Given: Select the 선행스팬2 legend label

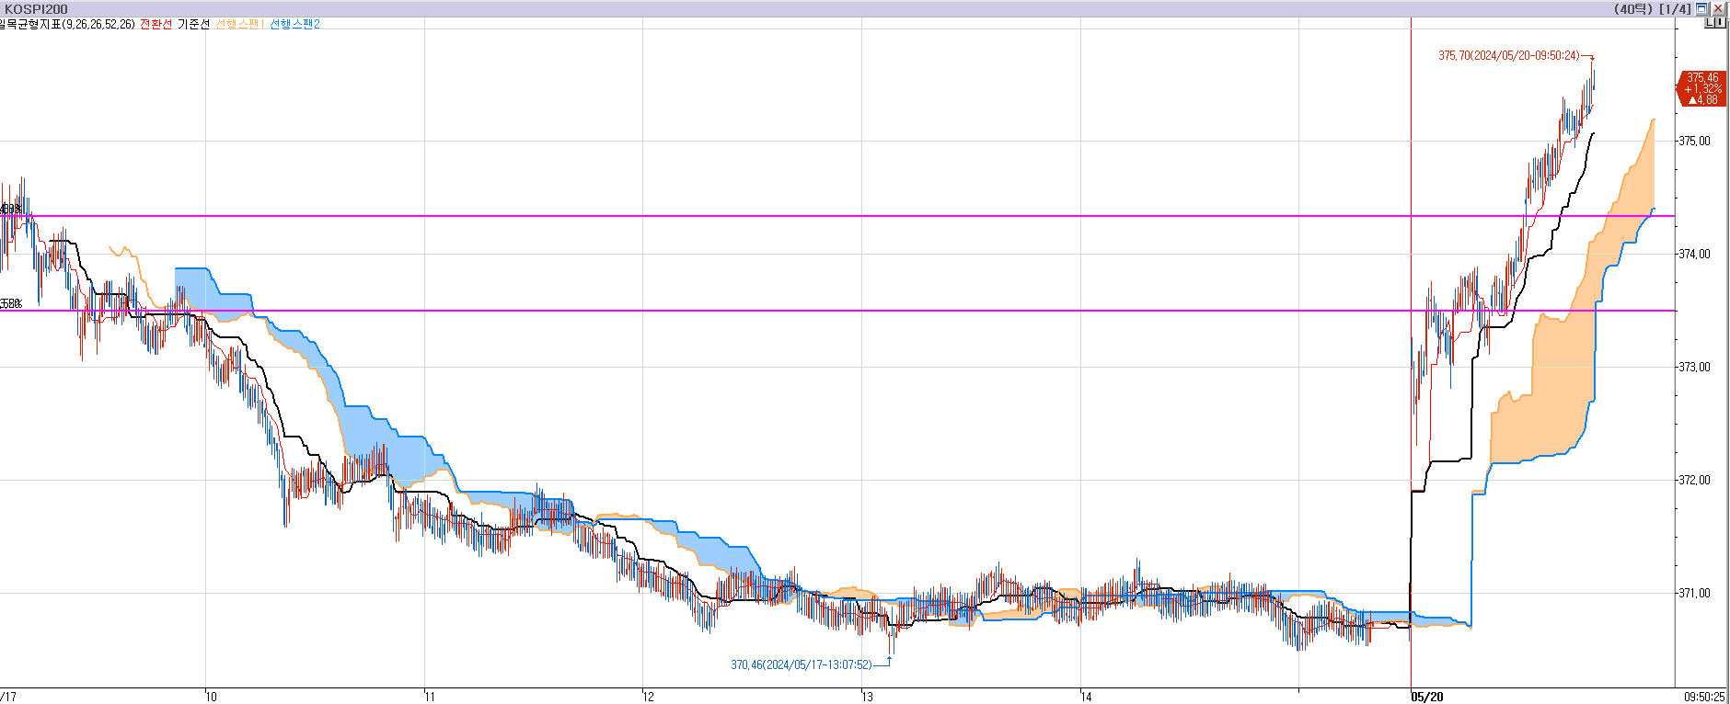Looking at the screenshot, I should coord(294,24).
